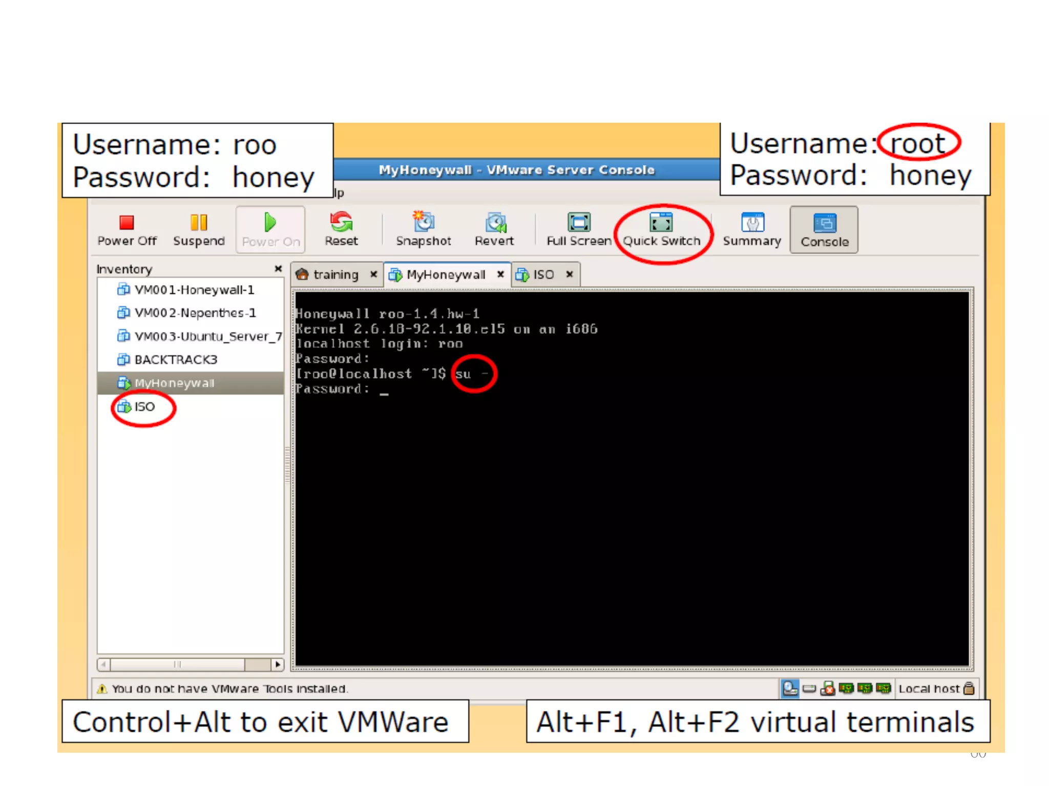
Task: Click the Local host lock icon
Action: tap(969, 688)
